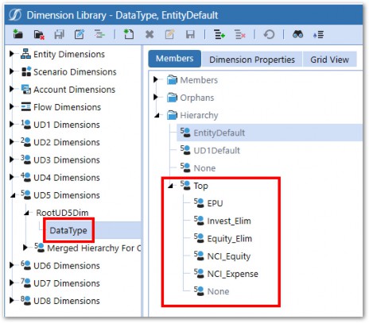Image resolution: width=369 pixels, height=323 pixels.
Task: Expand the Entity Dimensions tree node
Action: 11,54
